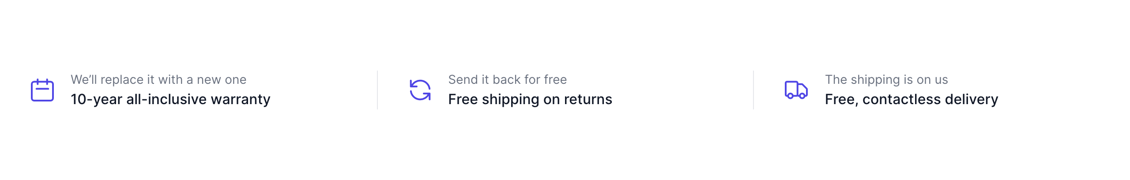The height and width of the screenshot is (180, 1130).
Task: Click "The shipping is on us" subtitle
Action: pyautogui.click(x=886, y=79)
